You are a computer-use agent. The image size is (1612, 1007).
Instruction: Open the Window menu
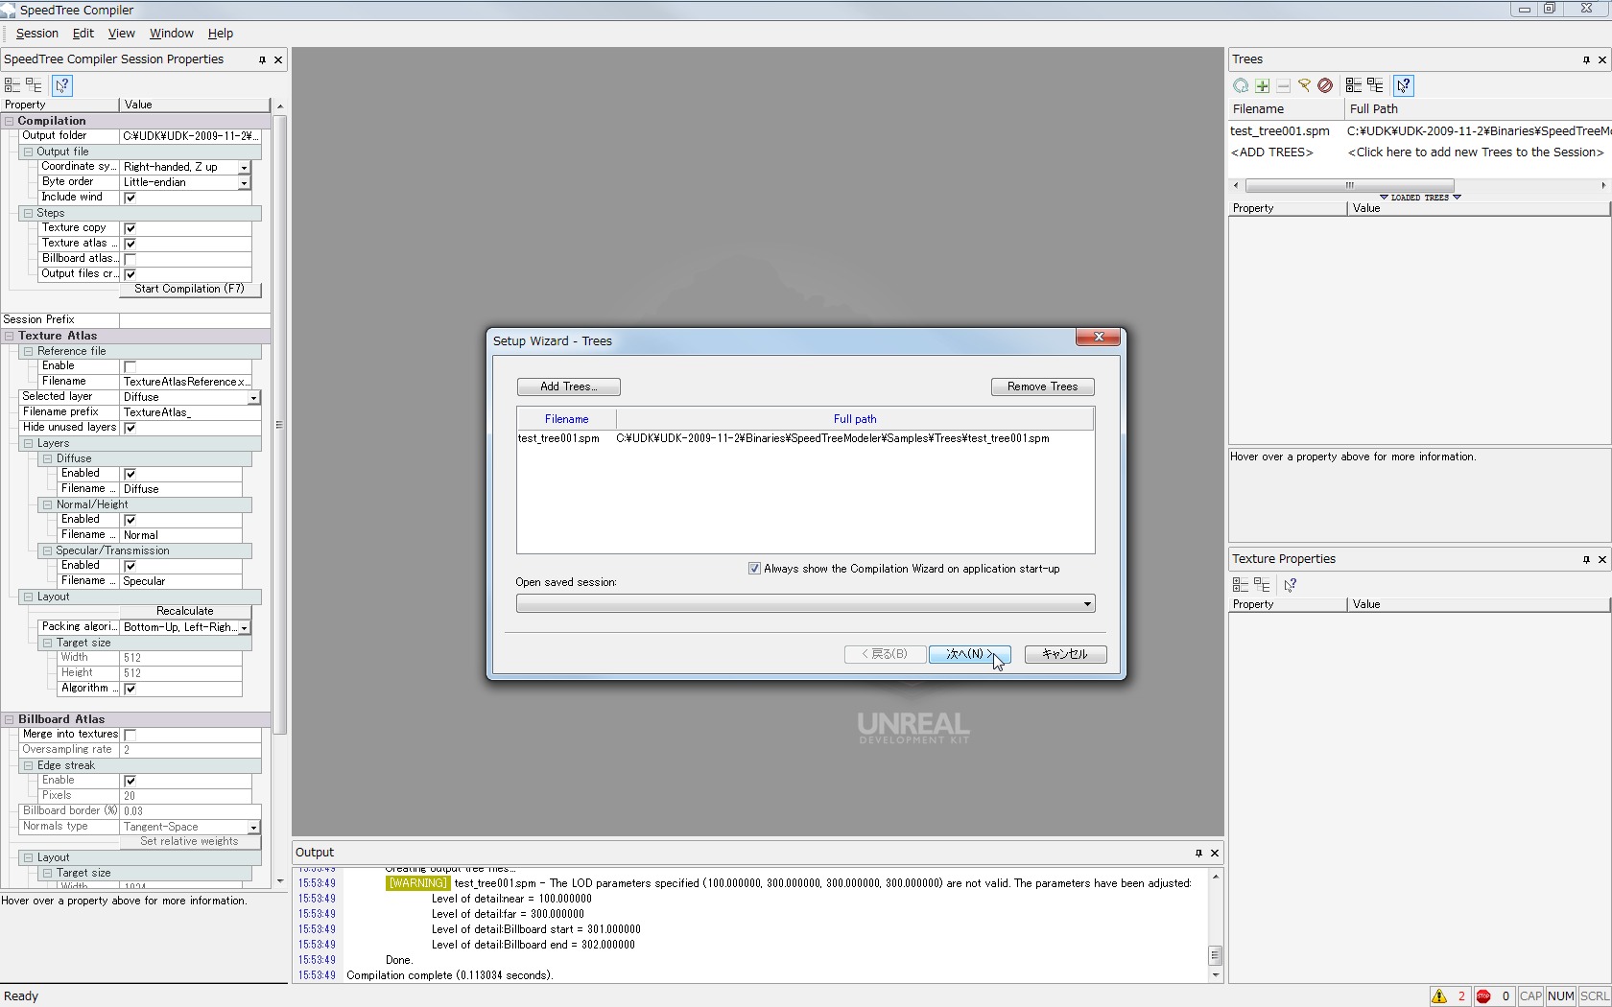[172, 34]
